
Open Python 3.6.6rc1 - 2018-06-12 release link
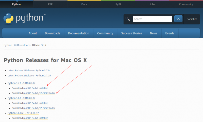click(23, 113)
